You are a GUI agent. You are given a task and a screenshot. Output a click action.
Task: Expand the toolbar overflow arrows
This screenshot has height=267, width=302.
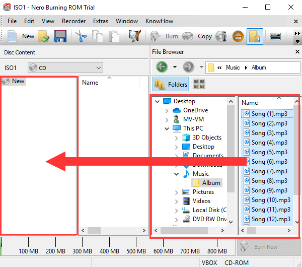(x=297, y=38)
